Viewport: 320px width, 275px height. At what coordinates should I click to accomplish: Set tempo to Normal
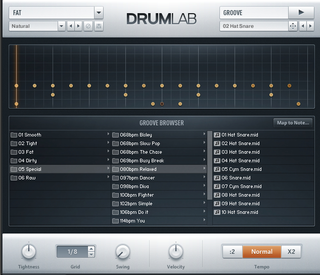pyautogui.click(x=262, y=252)
